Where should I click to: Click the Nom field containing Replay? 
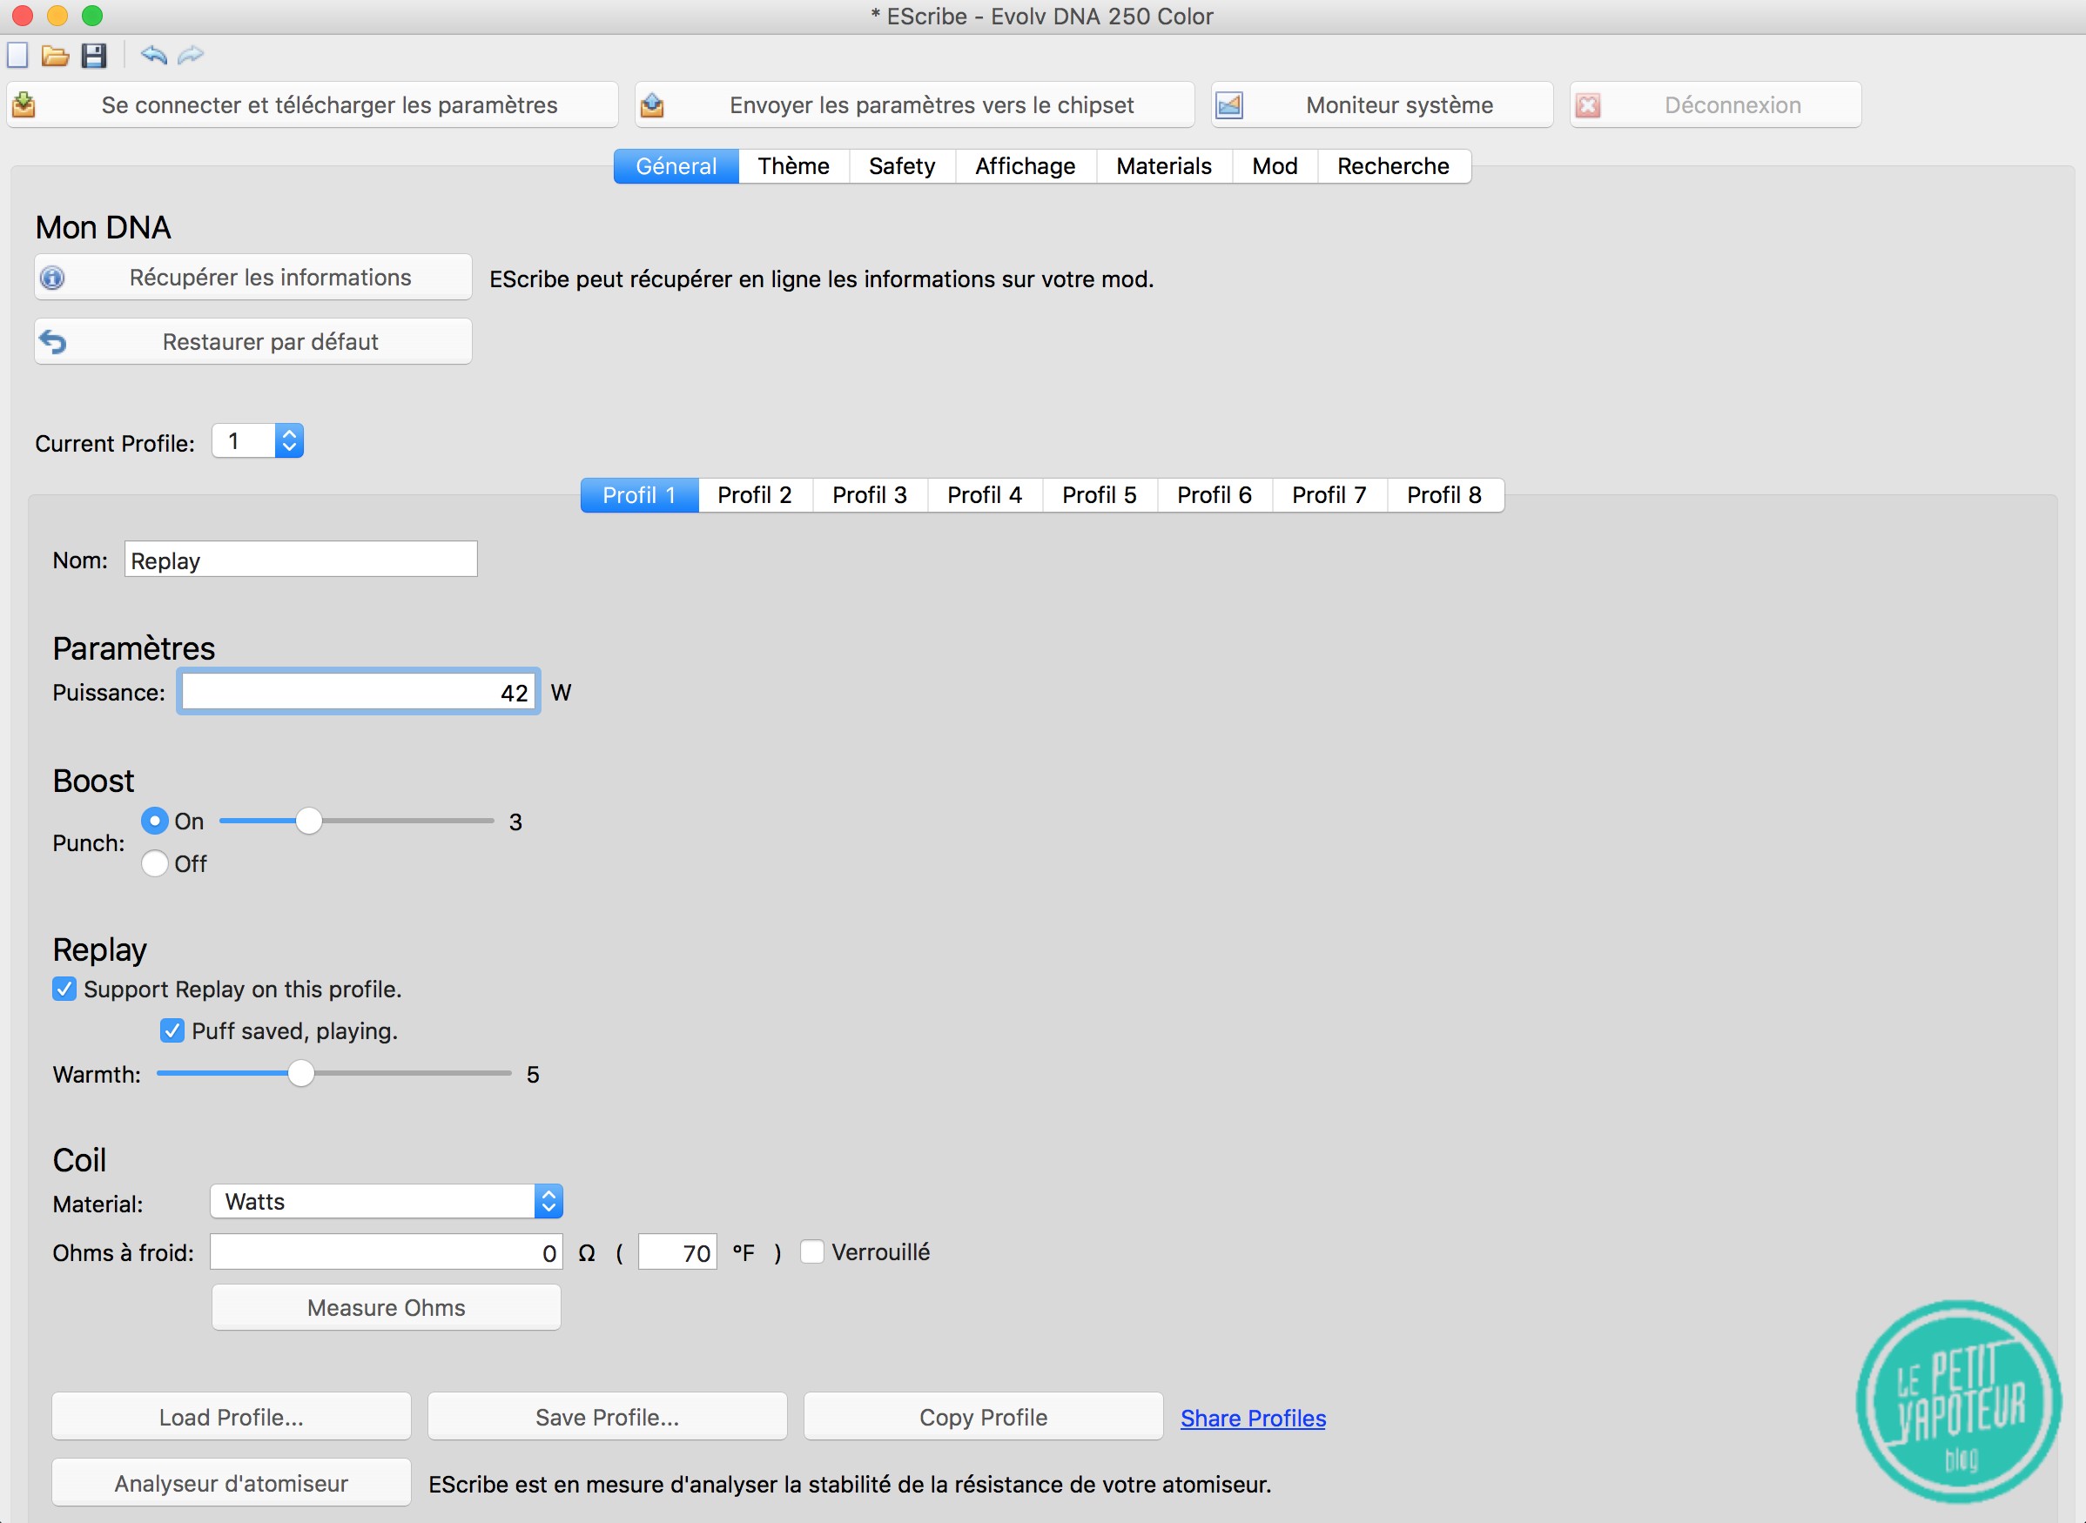click(300, 560)
